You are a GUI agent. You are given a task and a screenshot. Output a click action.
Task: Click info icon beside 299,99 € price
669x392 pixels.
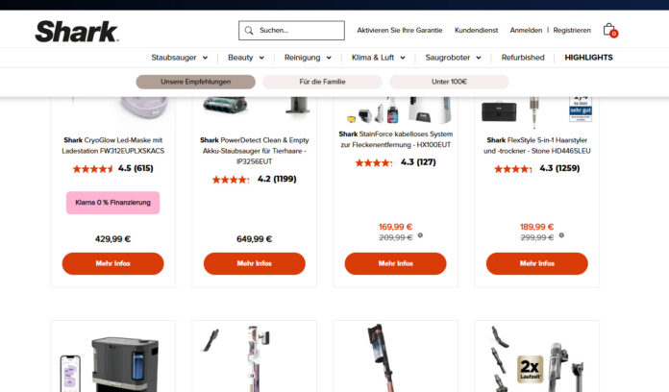tap(561, 235)
